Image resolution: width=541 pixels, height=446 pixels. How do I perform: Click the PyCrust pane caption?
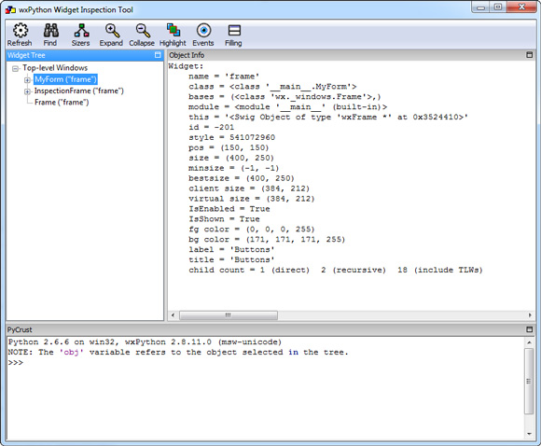pyautogui.click(x=20, y=329)
